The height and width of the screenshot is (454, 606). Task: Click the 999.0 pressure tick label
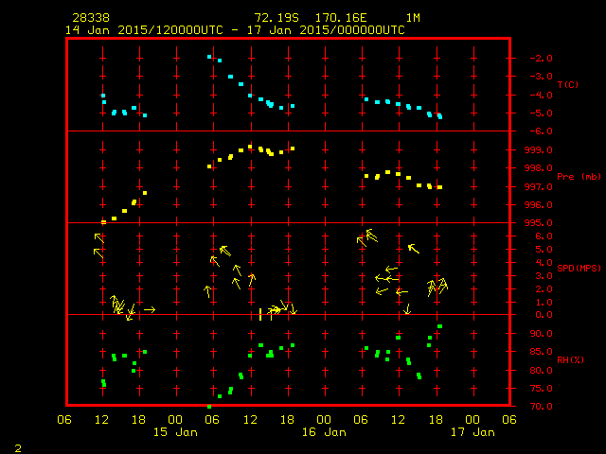(536, 149)
